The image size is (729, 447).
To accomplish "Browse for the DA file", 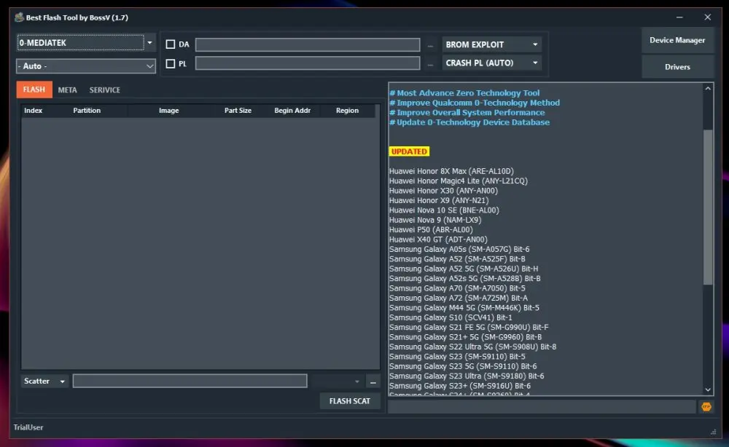I will coord(431,45).
